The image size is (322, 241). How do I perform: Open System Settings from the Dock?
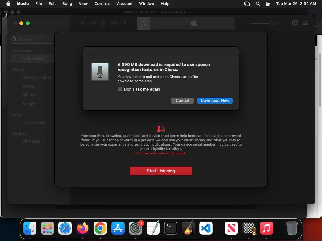click(x=136, y=228)
